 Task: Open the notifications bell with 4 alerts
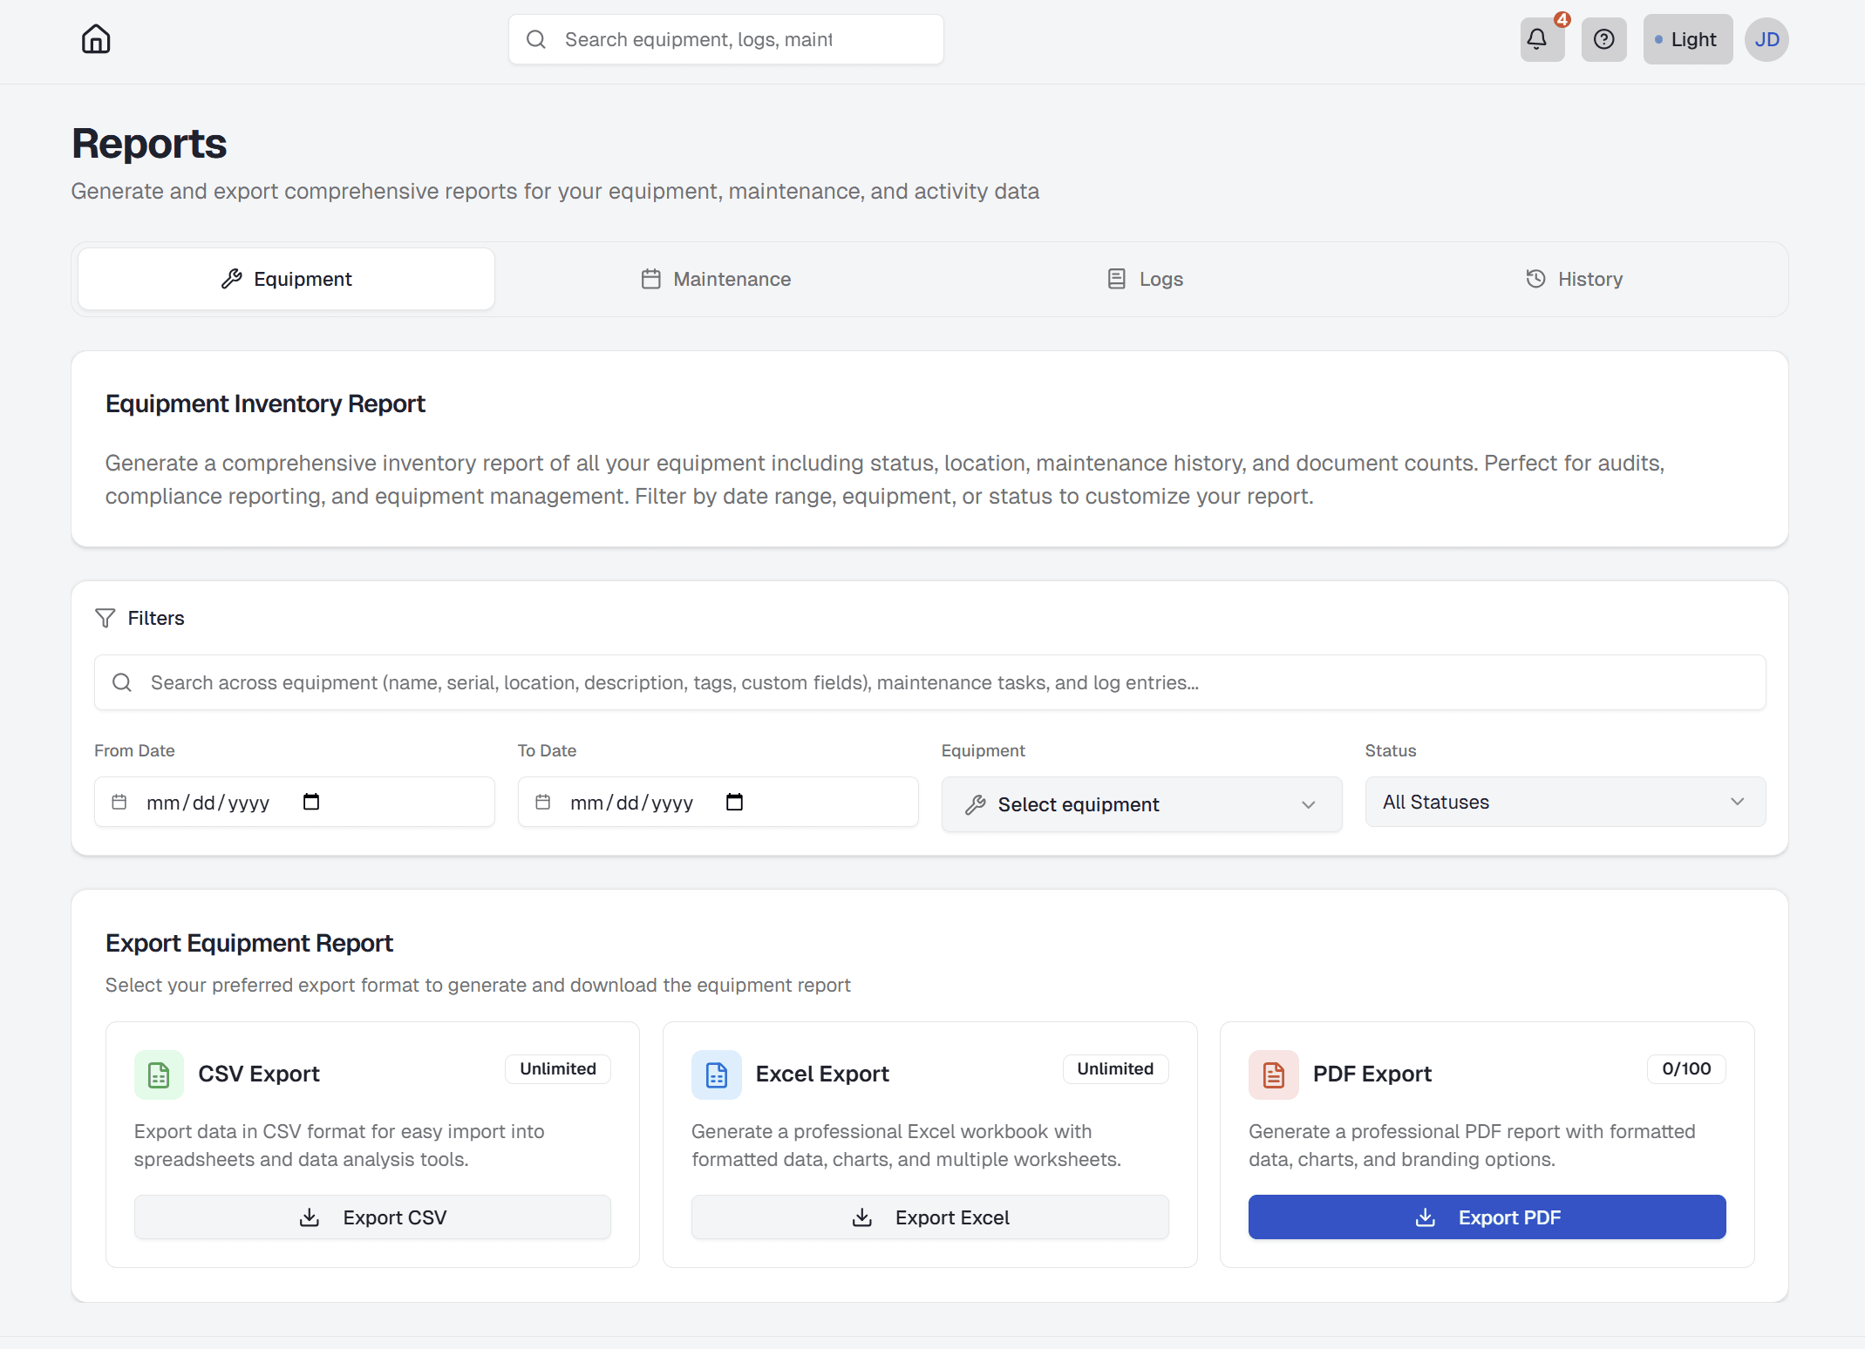coord(1540,39)
